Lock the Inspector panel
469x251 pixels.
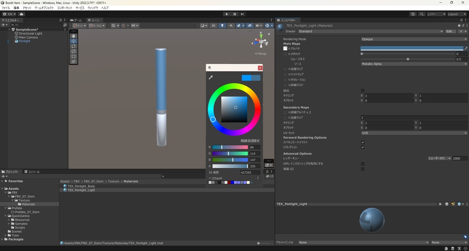[461, 20]
